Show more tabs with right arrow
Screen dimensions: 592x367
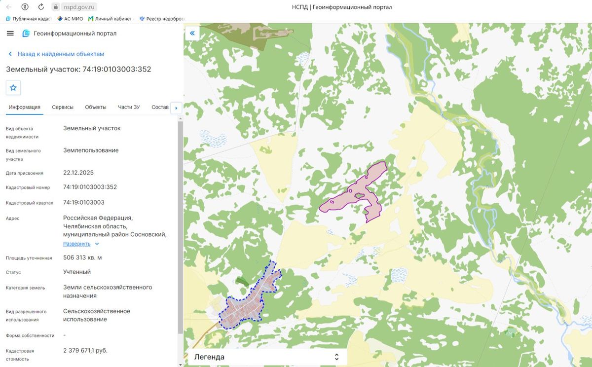(x=176, y=108)
